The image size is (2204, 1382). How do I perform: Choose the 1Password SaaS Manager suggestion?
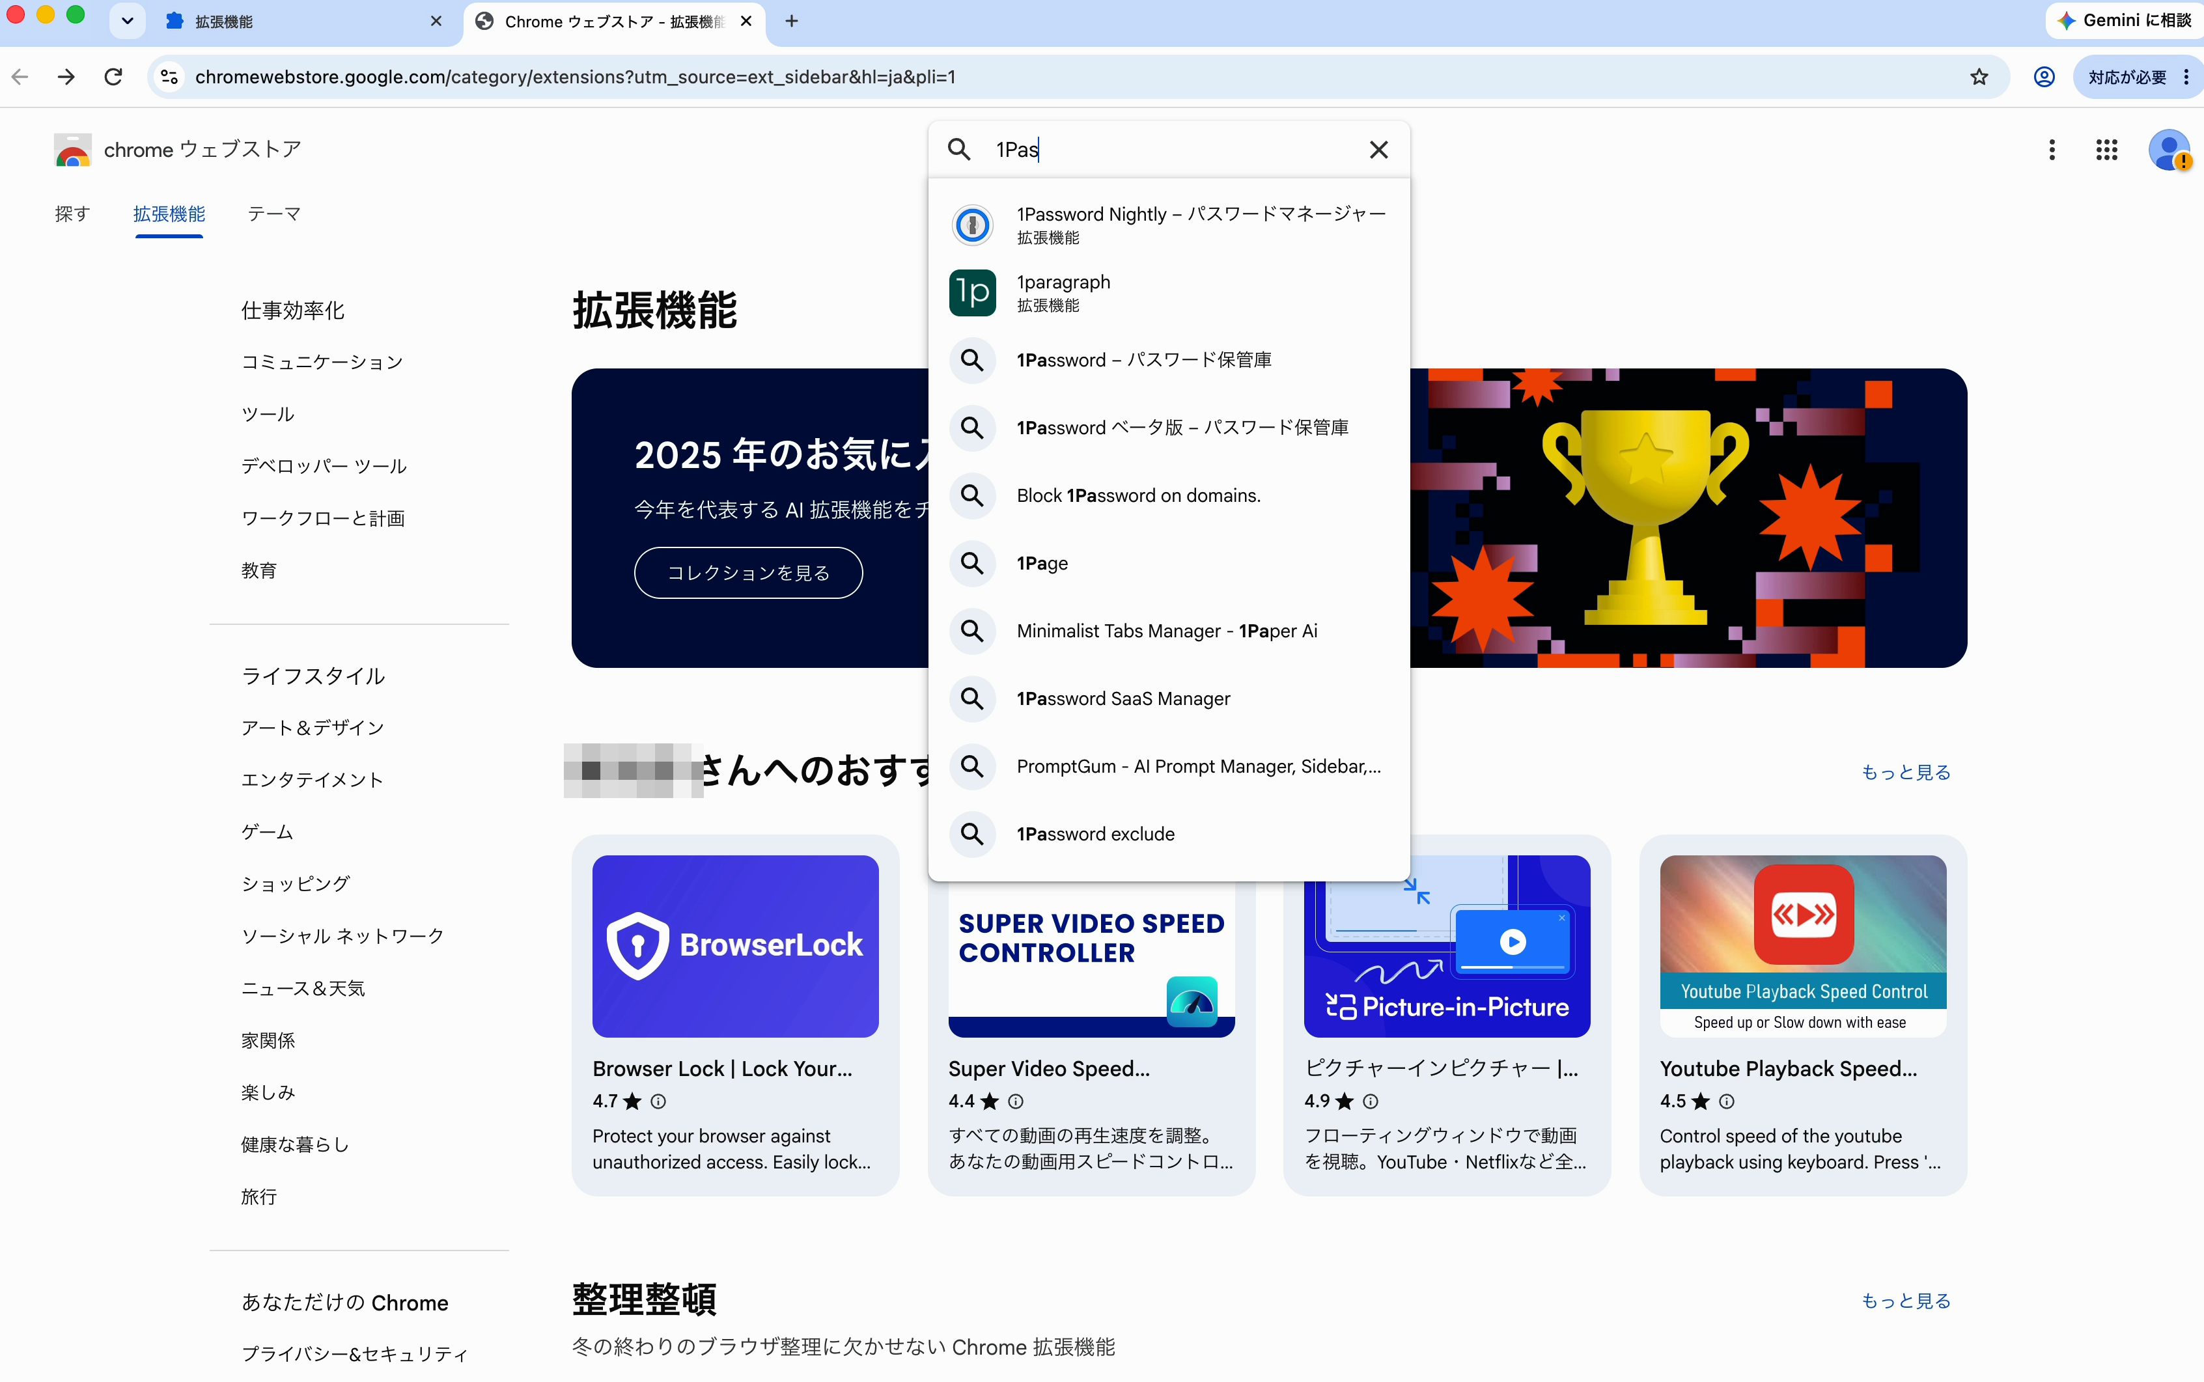point(1169,698)
